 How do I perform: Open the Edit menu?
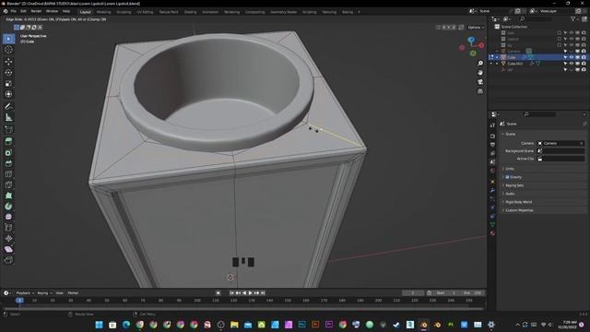coord(23,11)
